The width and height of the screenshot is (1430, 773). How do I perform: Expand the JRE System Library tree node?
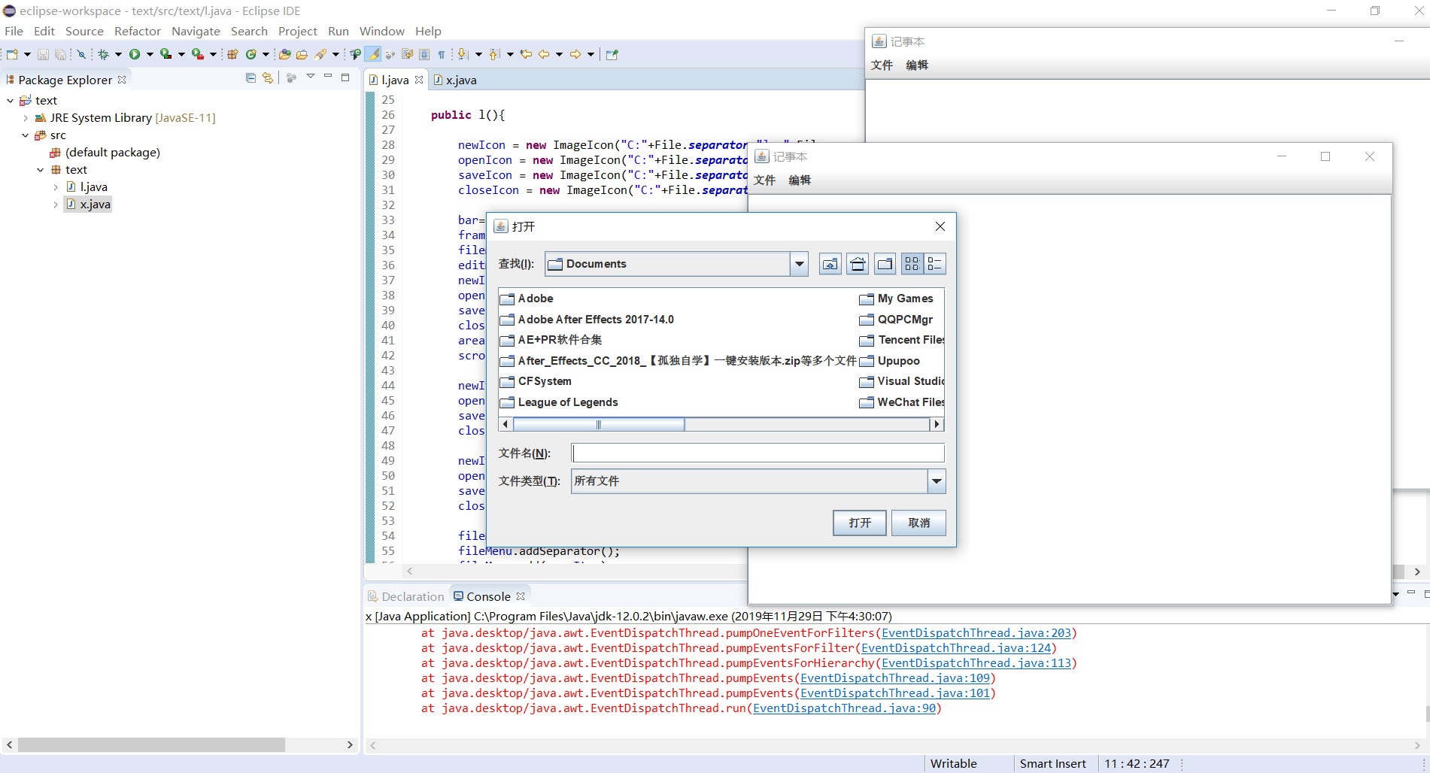pos(26,118)
